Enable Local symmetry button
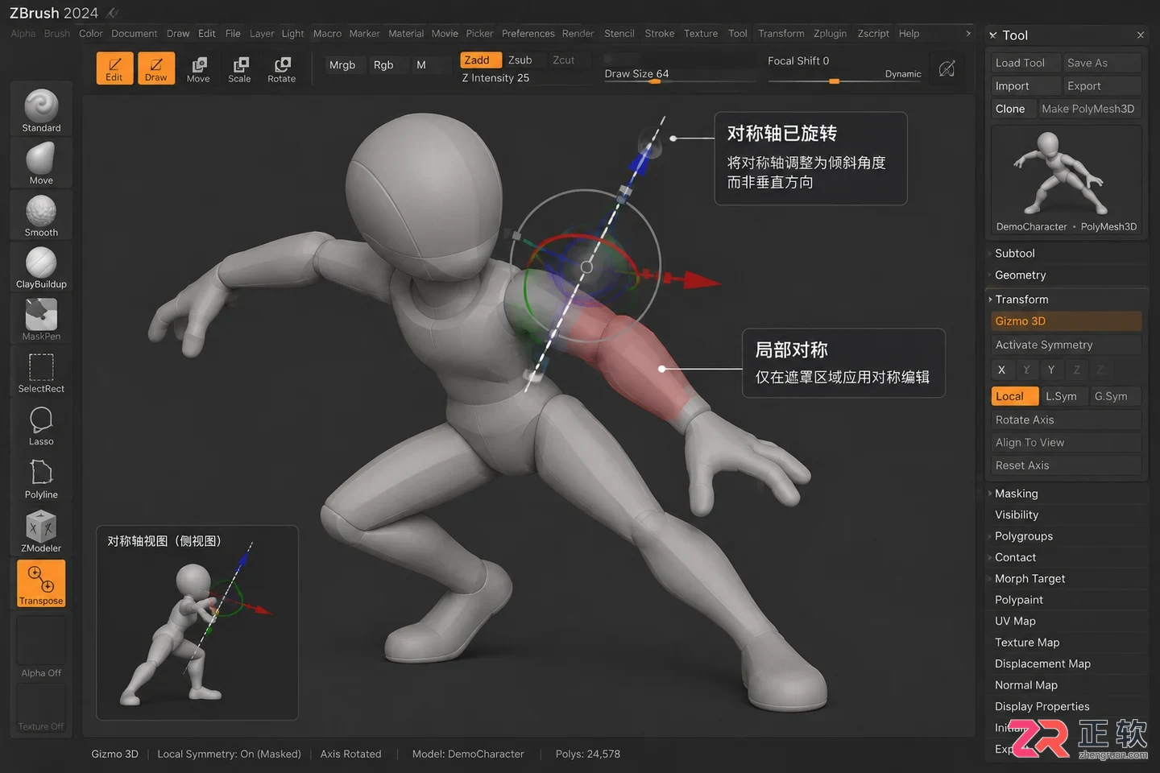The height and width of the screenshot is (773, 1160). 1014,396
